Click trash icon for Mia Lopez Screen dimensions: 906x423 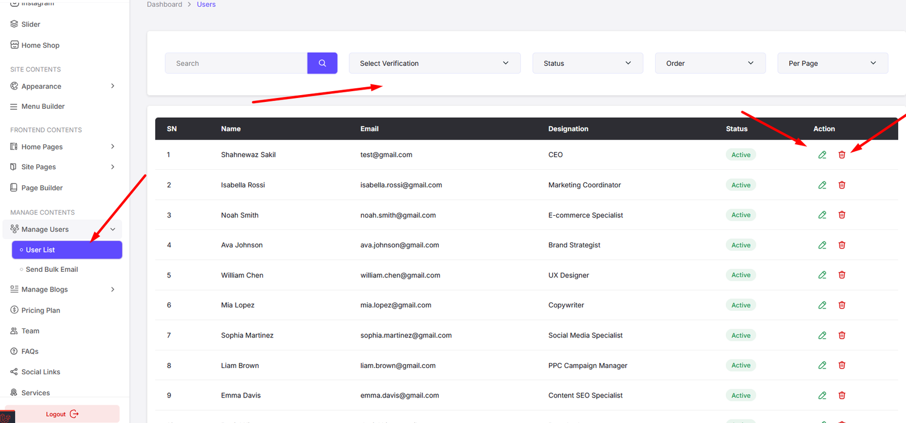pyautogui.click(x=842, y=305)
